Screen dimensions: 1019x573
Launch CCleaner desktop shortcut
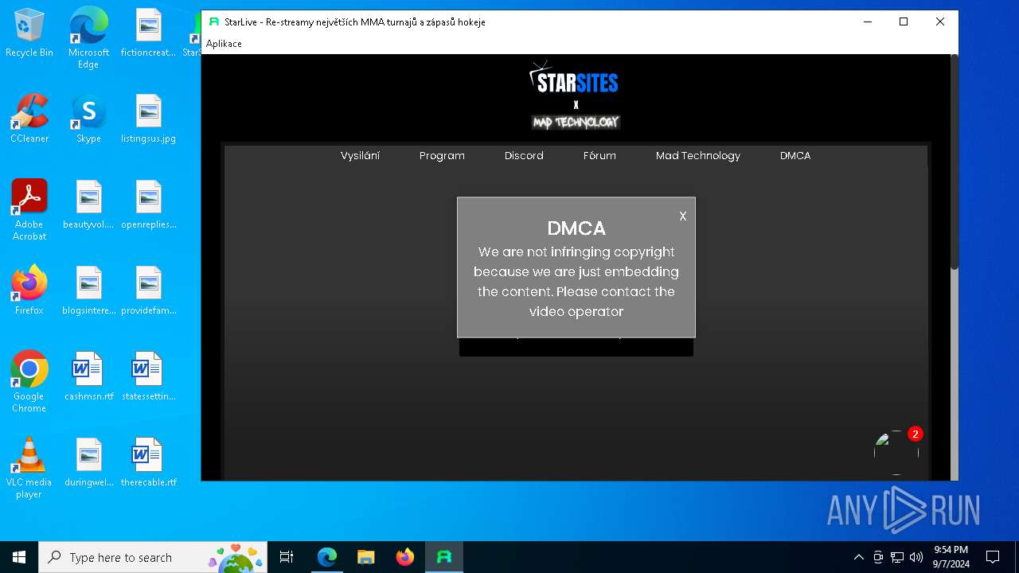(x=29, y=119)
